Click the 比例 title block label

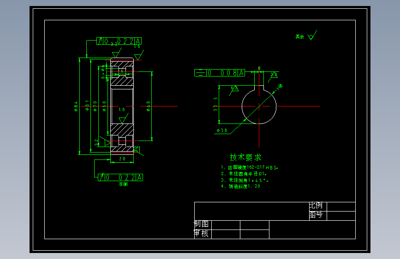tap(316, 206)
